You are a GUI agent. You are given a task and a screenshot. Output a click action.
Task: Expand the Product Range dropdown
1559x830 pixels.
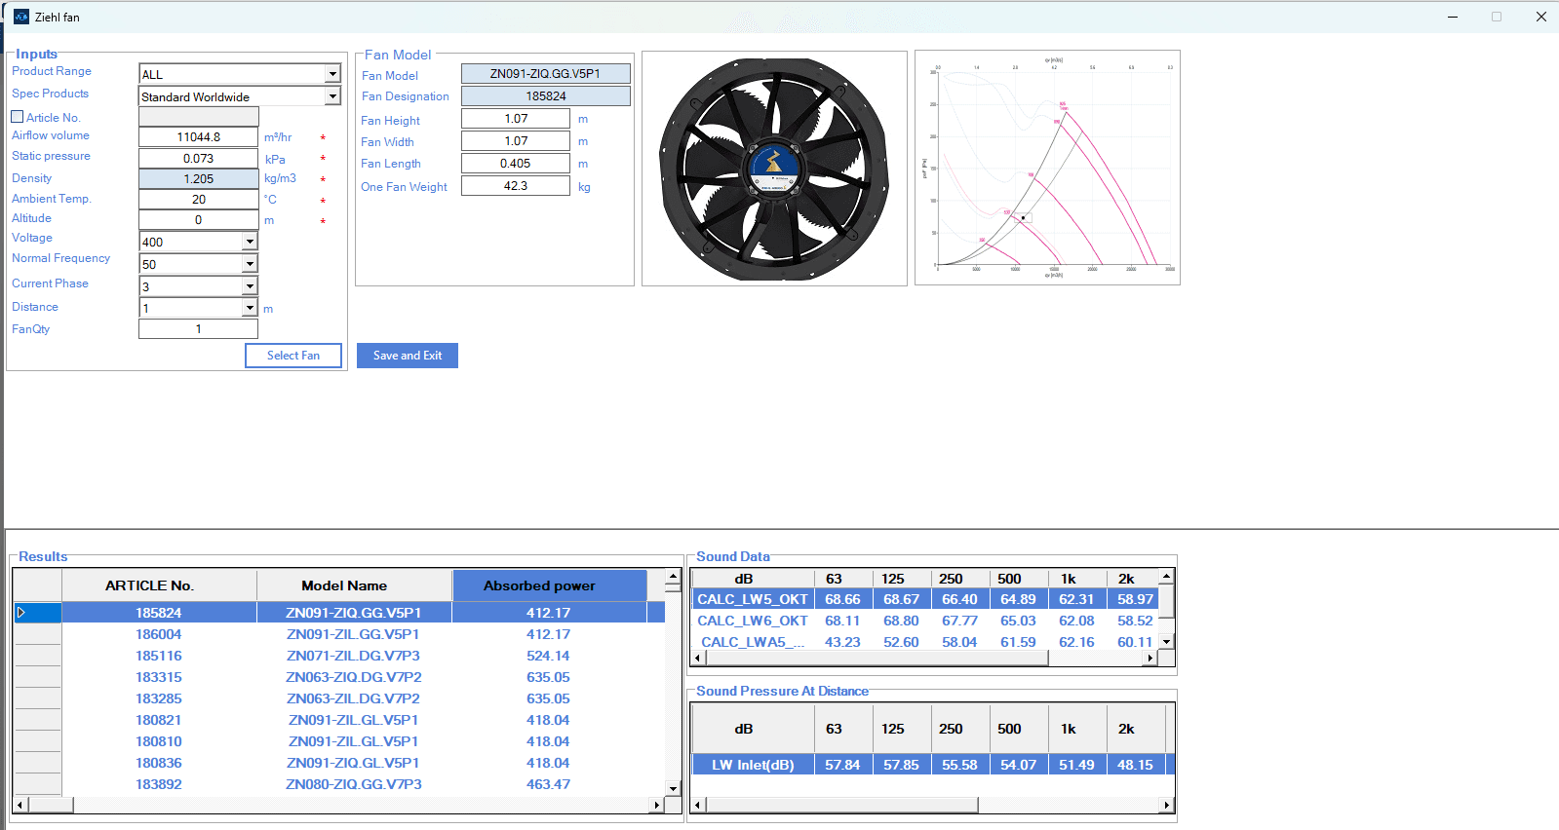click(x=332, y=74)
